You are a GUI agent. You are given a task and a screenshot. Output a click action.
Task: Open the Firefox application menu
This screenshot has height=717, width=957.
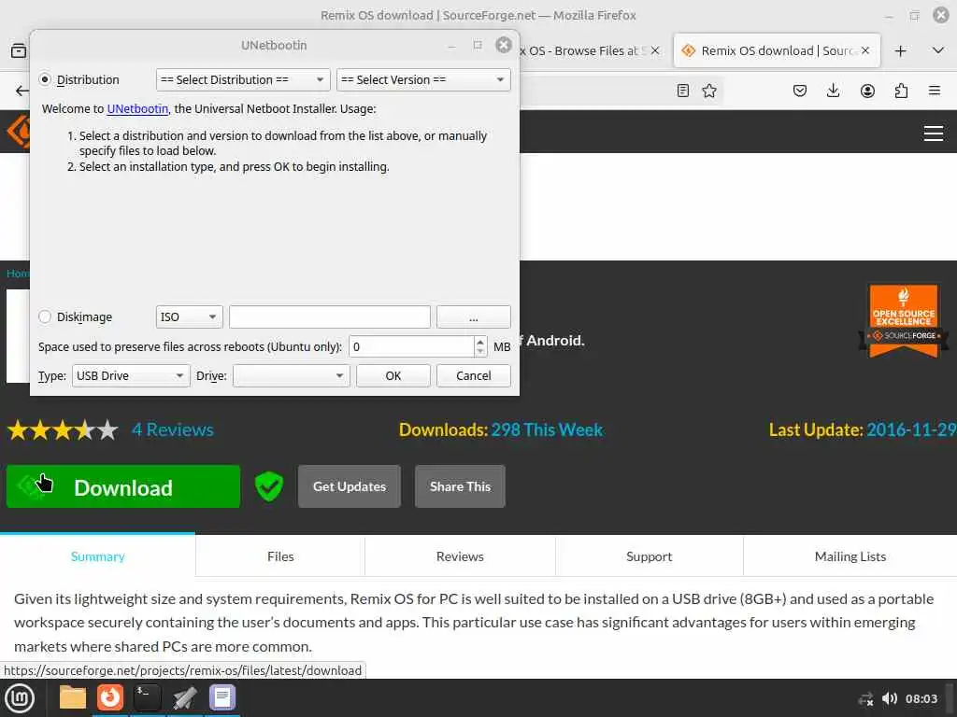pos(935,91)
